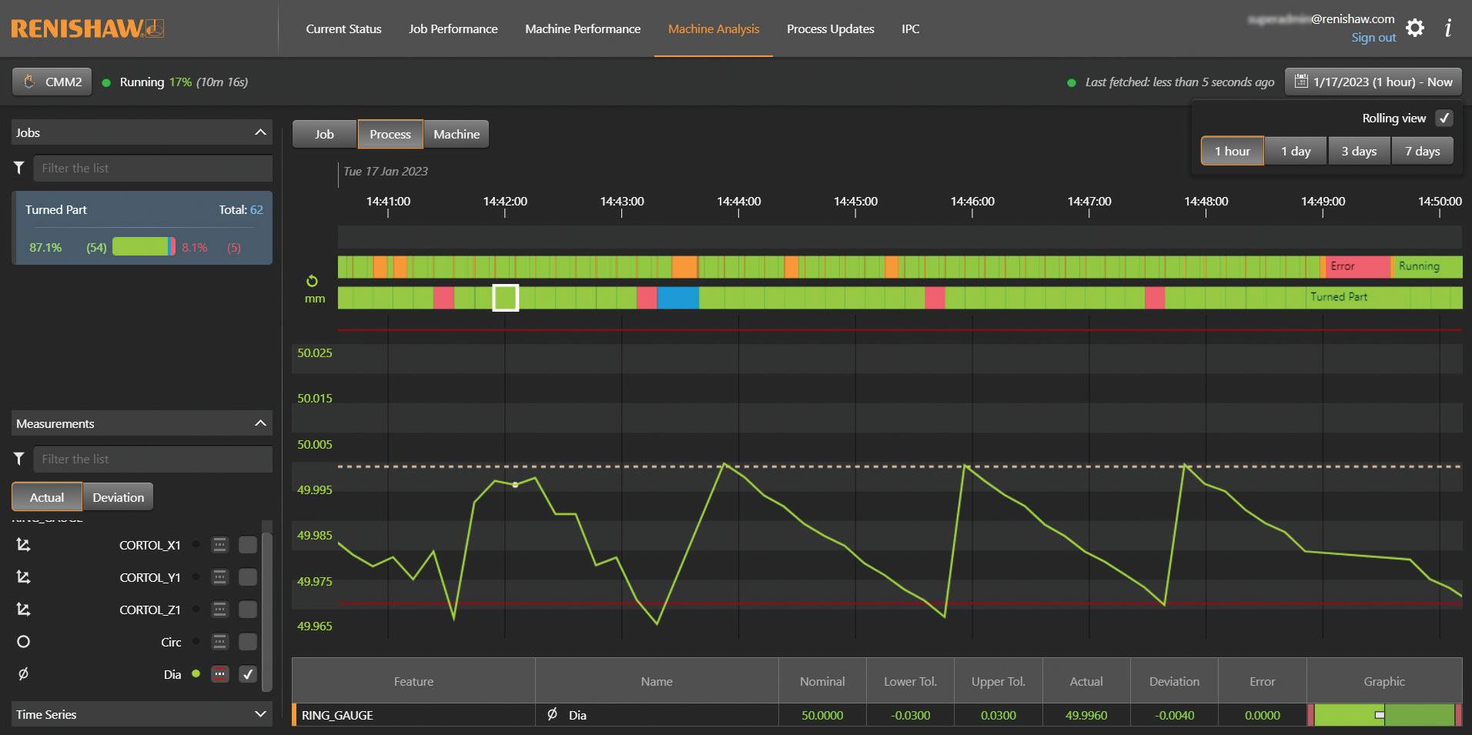Open the info icon in header
1472x735 pixels.
coord(1448,28)
